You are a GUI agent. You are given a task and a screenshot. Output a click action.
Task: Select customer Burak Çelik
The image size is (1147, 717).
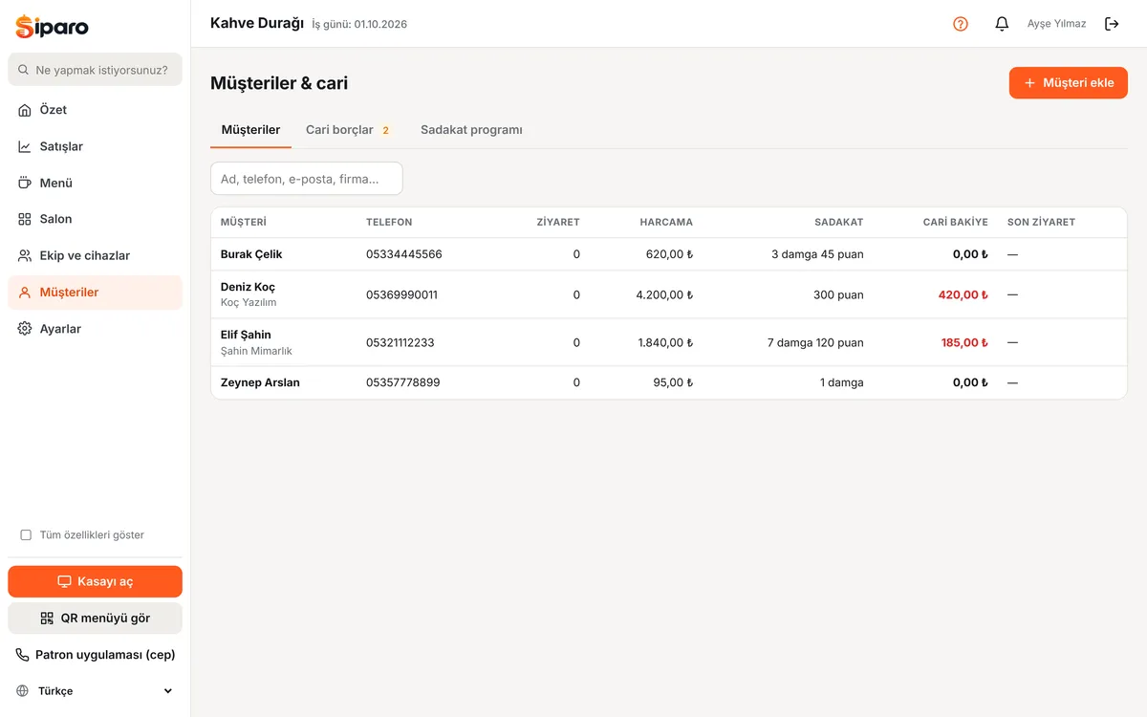coord(251,254)
